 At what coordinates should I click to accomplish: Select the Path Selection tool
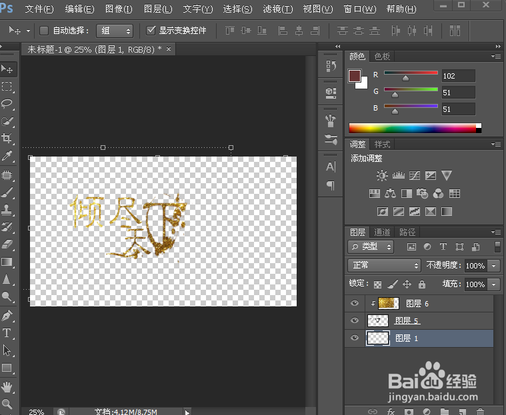click(7, 350)
